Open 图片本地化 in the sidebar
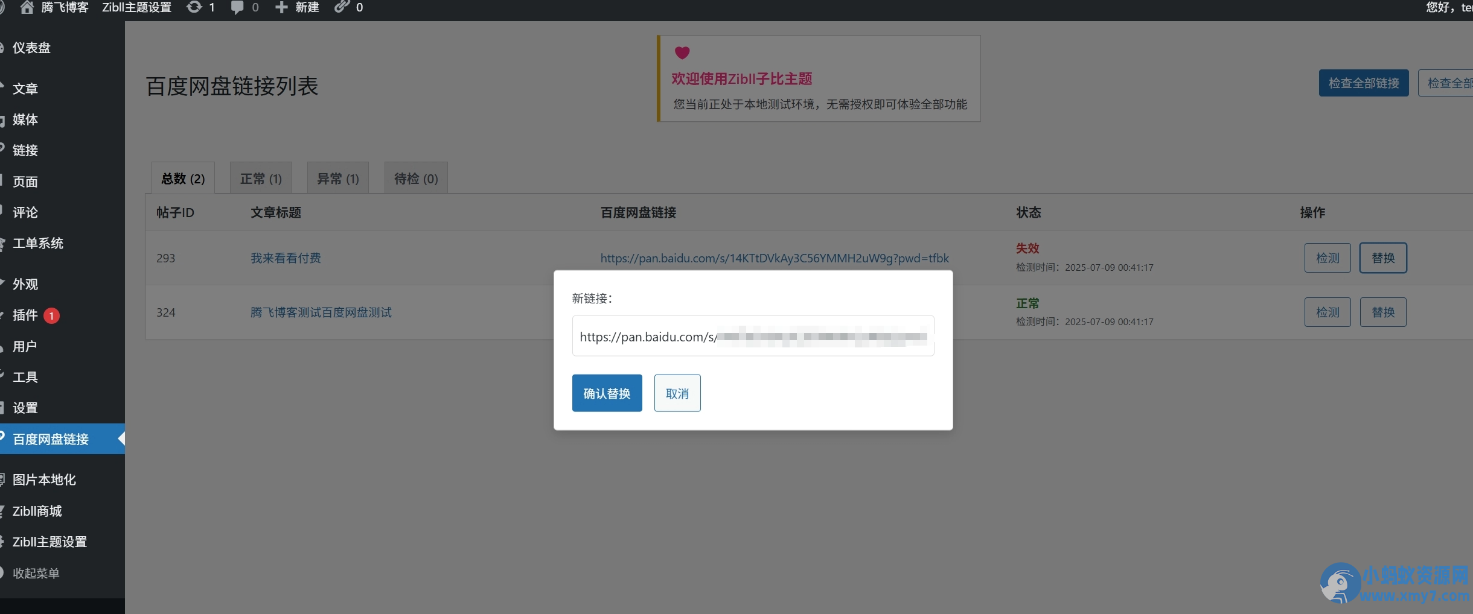This screenshot has height=614, width=1473. tap(44, 479)
